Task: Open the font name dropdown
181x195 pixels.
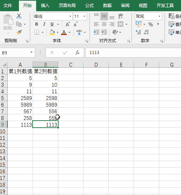Action: tap(70, 16)
